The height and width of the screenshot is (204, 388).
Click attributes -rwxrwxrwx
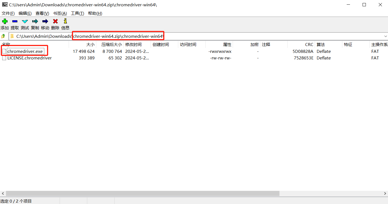[220, 51]
